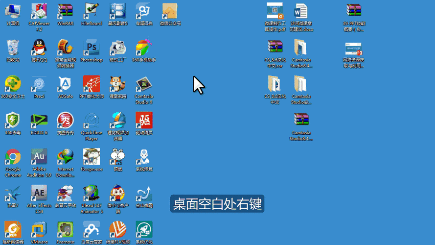
Task: Select the WinRAR shortcut icon
Action: click(x=65, y=11)
